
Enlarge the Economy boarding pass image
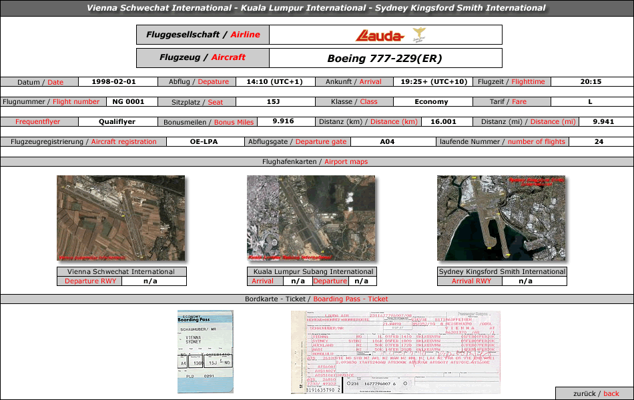pyautogui.click(x=206, y=351)
